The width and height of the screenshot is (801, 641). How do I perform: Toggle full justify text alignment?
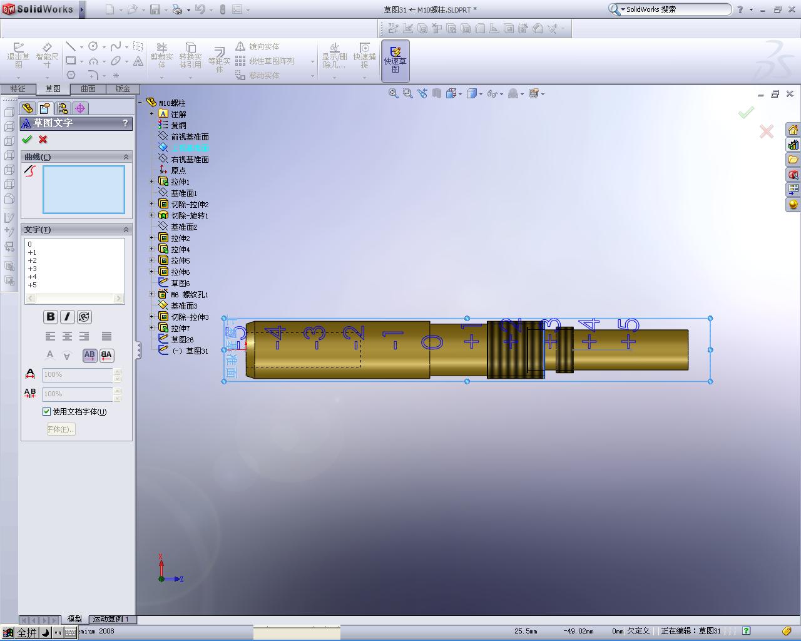[107, 336]
